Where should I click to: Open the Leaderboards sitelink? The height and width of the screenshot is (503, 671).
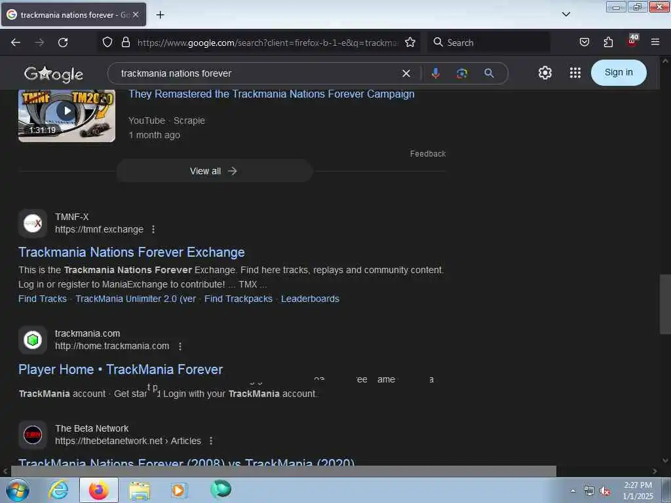pyautogui.click(x=310, y=299)
